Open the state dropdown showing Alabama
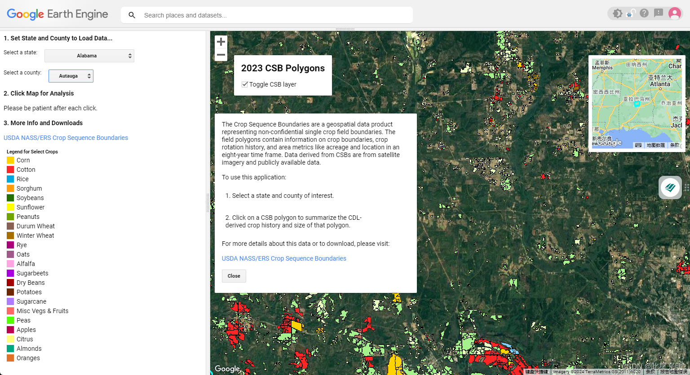 [x=89, y=56]
